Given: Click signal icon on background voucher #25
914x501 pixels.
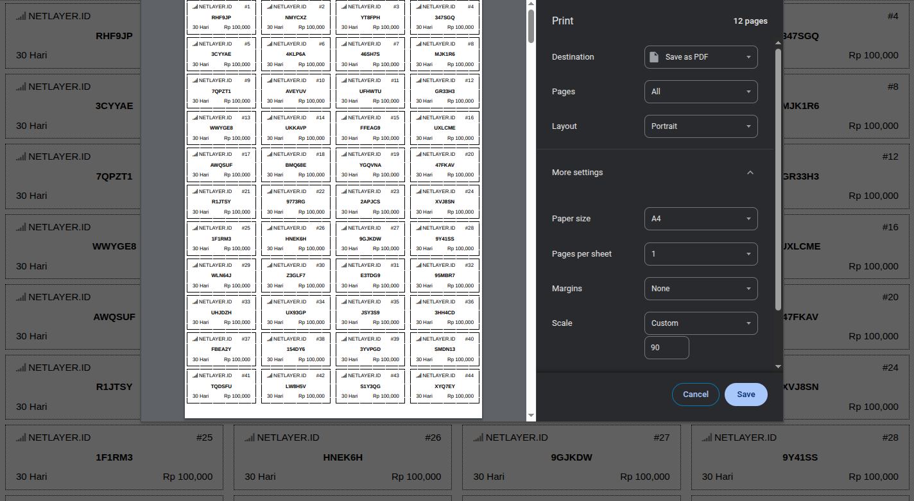Looking at the screenshot, I should coord(21,437).
